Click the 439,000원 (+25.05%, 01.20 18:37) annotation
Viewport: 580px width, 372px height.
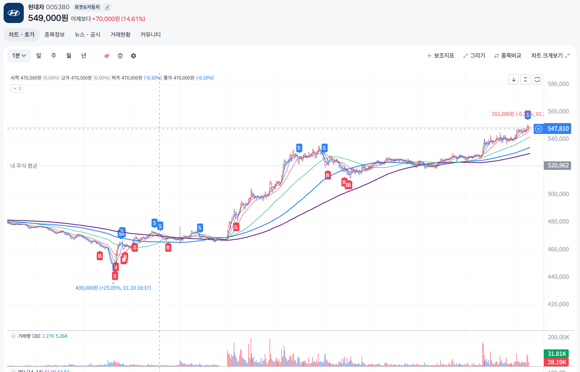coord(113,288)
